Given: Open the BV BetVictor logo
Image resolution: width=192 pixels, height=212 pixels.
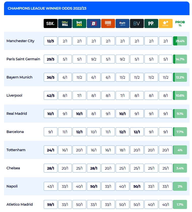Looking at the screenshot, I should 137,23.
